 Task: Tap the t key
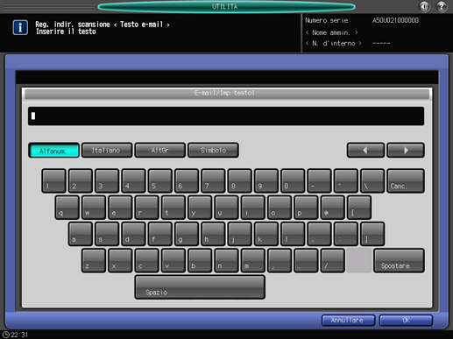[x=173, y=208]
